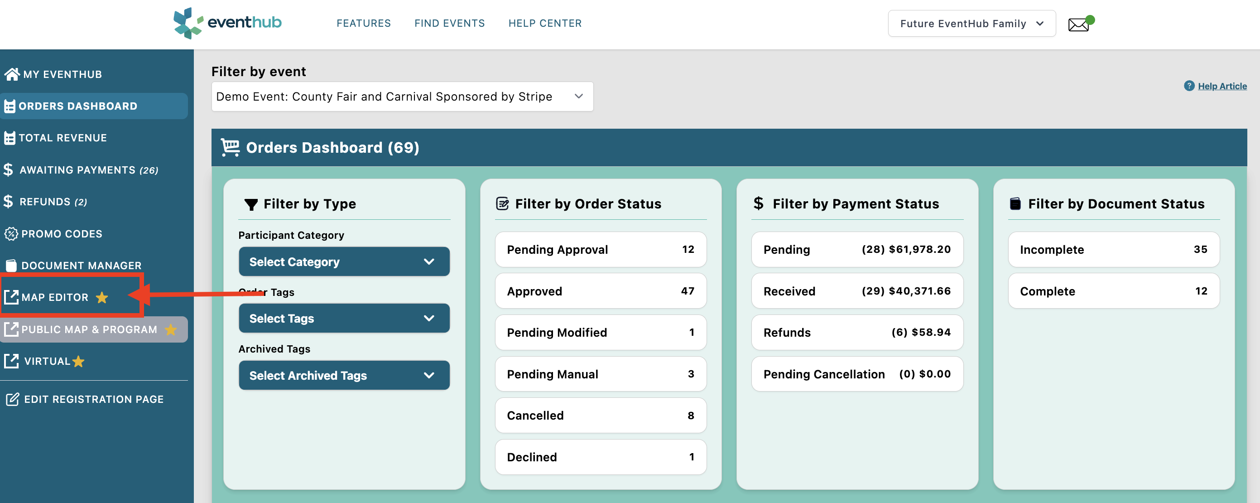Open the Select Tags dropdown
Screen dimensions: 1260x503
pos(344,319)
